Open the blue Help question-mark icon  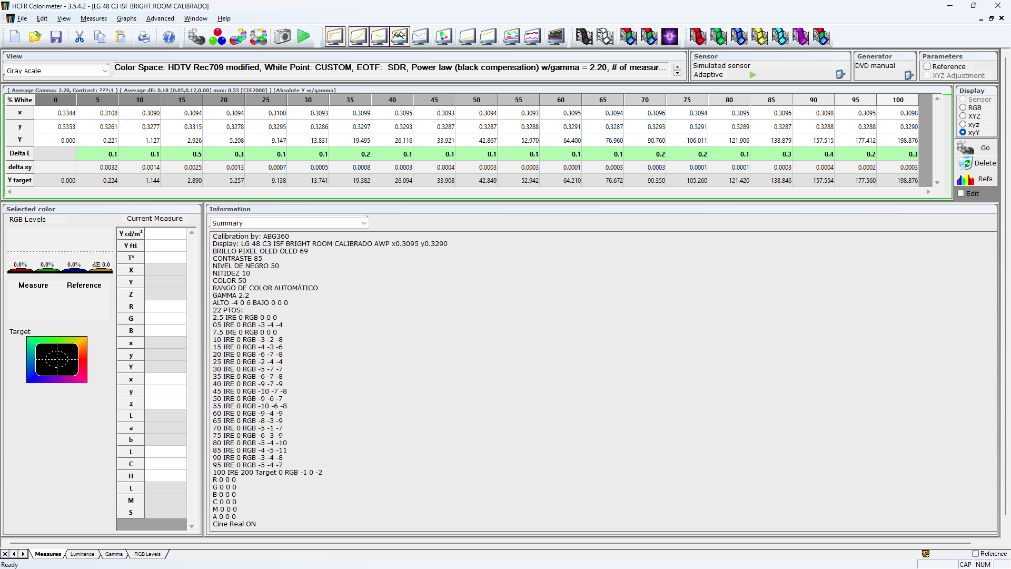tap(168, 37)
